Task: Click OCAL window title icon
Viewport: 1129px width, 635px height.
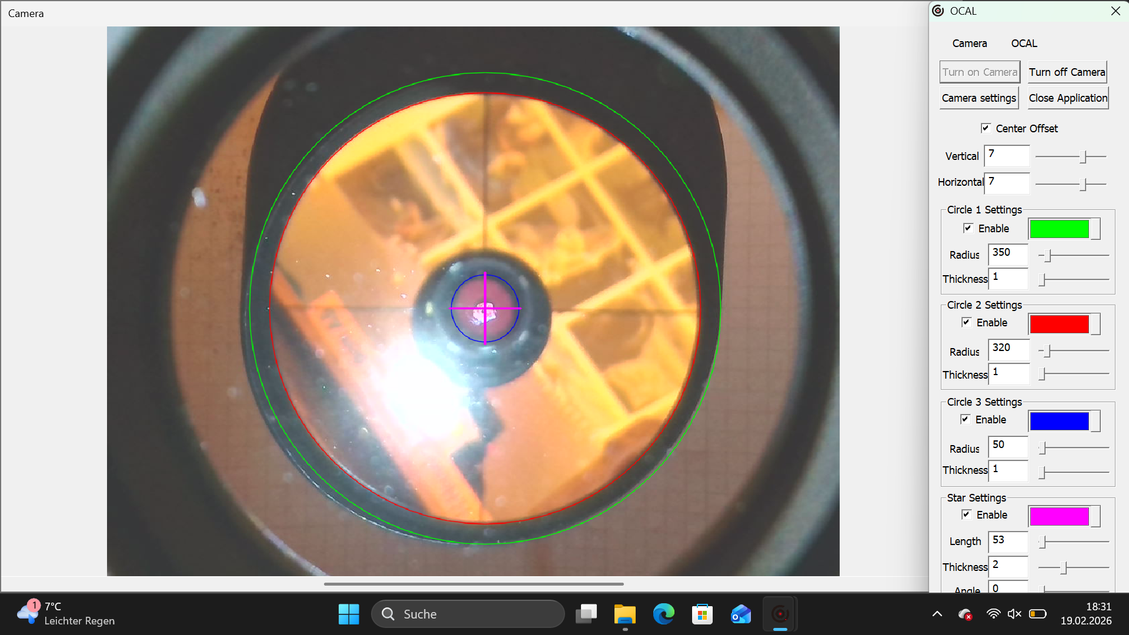Action: click(x=938, y=11)
